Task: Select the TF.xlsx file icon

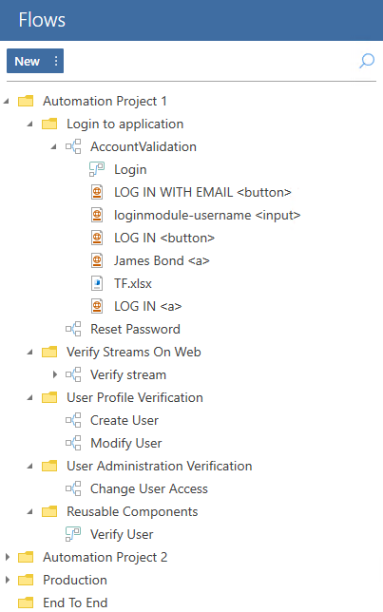Action: coord(97,283)
